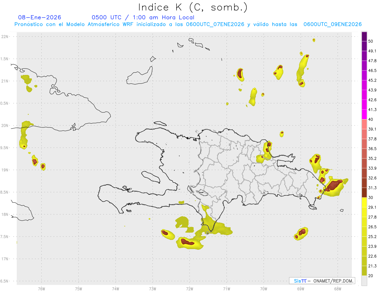
Task: Click the legend value '22.6'
Action: pyautogui.click(x=372, y=256)
